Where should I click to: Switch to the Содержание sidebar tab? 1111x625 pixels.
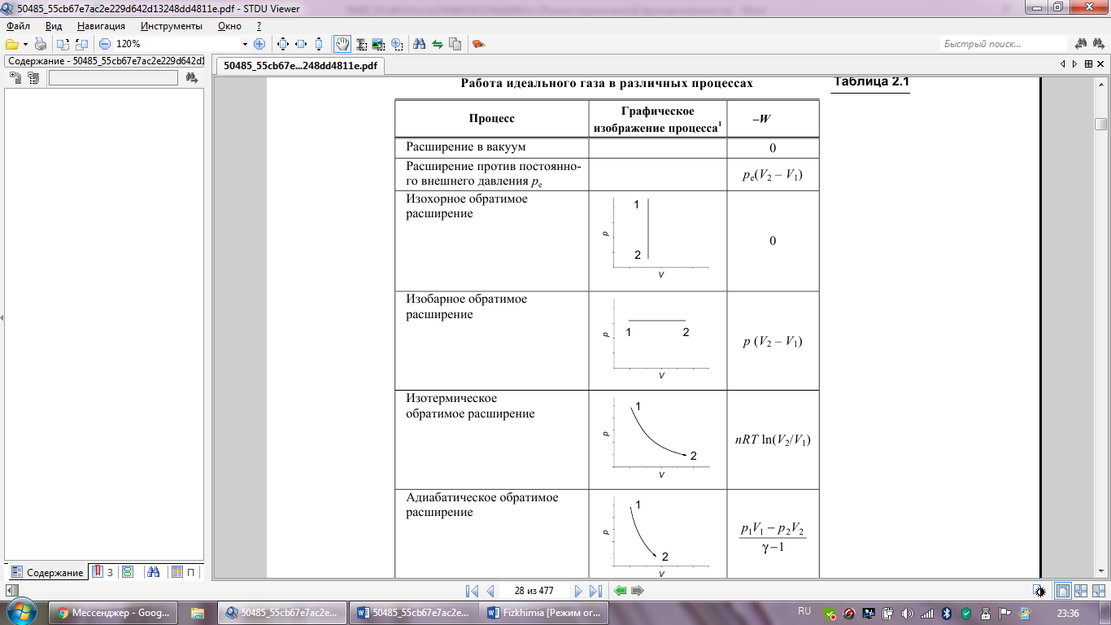(x=47, y=572)
